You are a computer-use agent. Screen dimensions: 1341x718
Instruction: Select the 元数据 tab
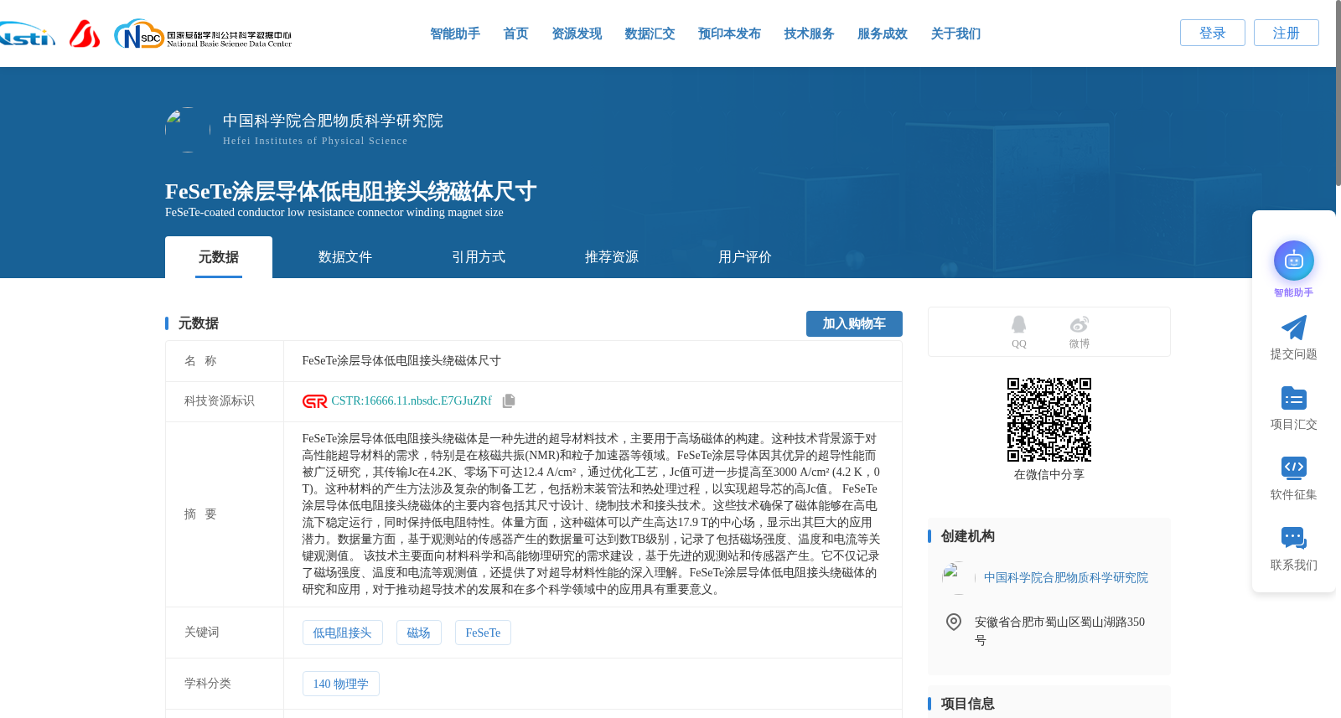pyautogui.click(x=219, y=257)
